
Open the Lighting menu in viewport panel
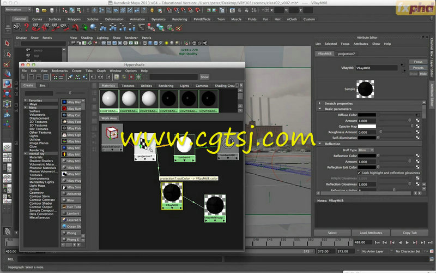click(102, 38)
